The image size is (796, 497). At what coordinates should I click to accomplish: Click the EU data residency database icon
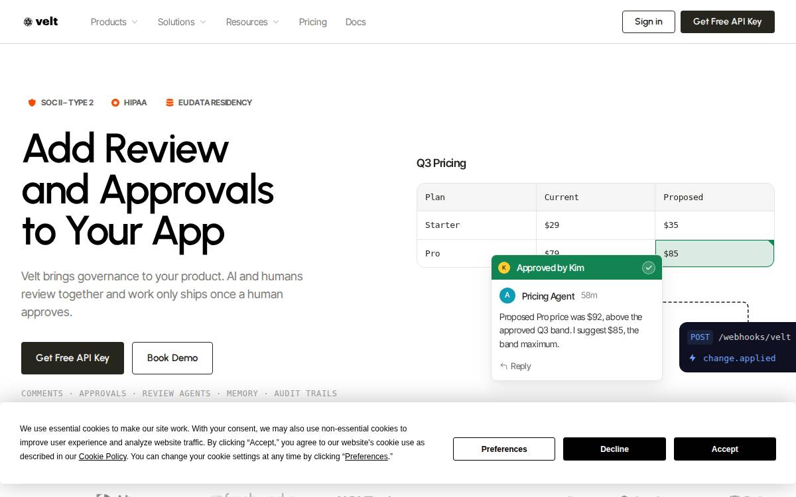click(x=170, y=103)
